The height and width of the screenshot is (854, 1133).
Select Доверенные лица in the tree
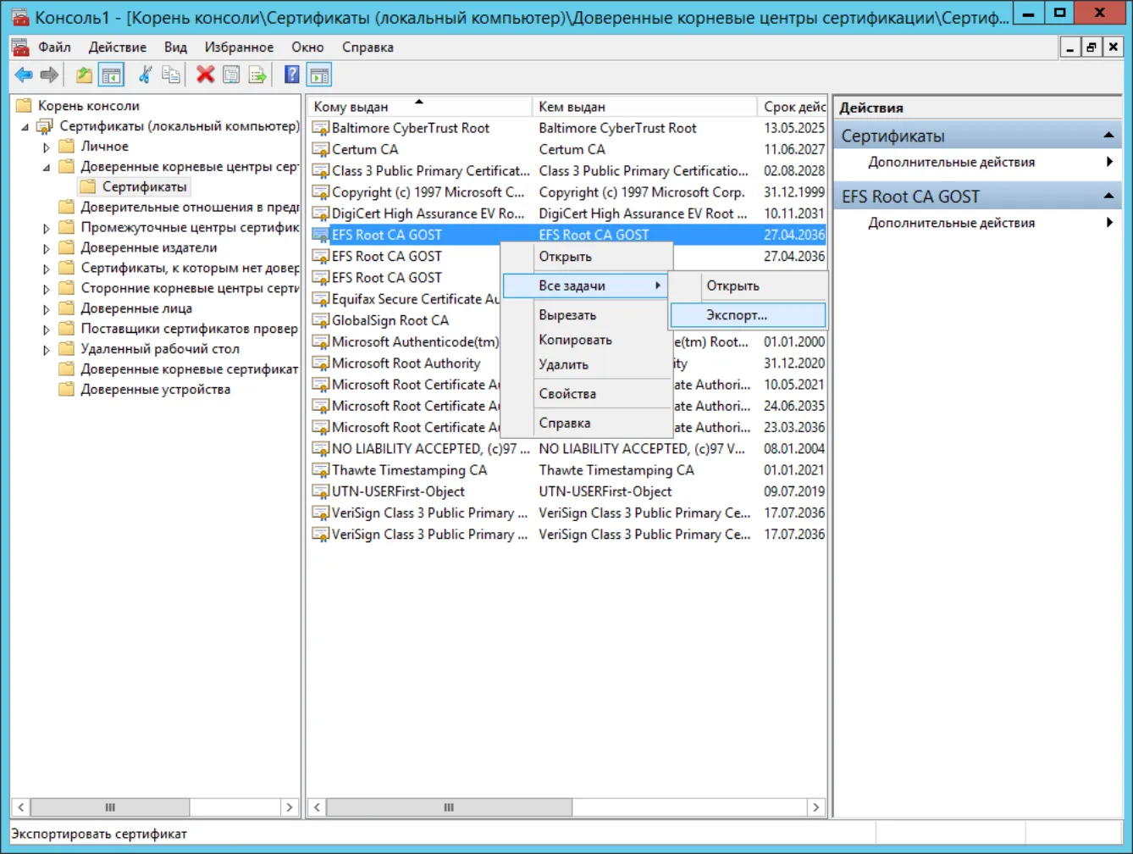[135, 308]
